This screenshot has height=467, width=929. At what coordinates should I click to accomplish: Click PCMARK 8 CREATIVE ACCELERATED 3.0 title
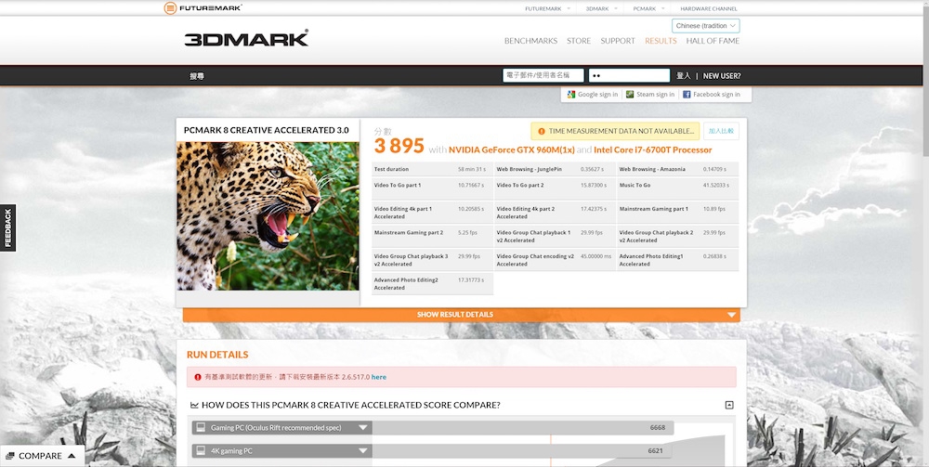[x=266, y=130]
